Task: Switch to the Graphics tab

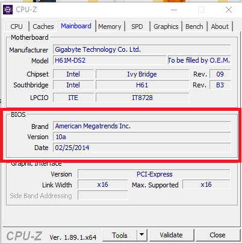Action: 166,27
